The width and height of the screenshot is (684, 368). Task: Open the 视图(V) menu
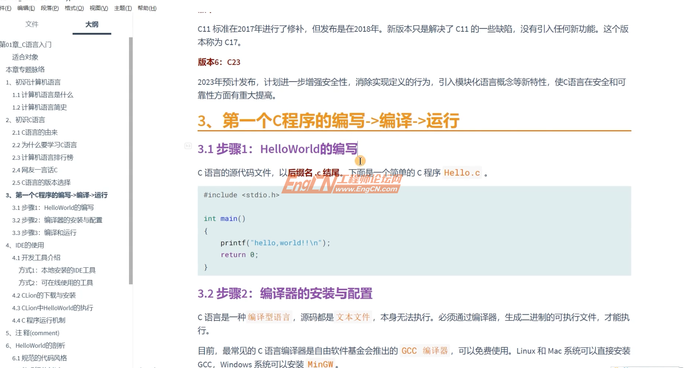(x=99, y=8)
